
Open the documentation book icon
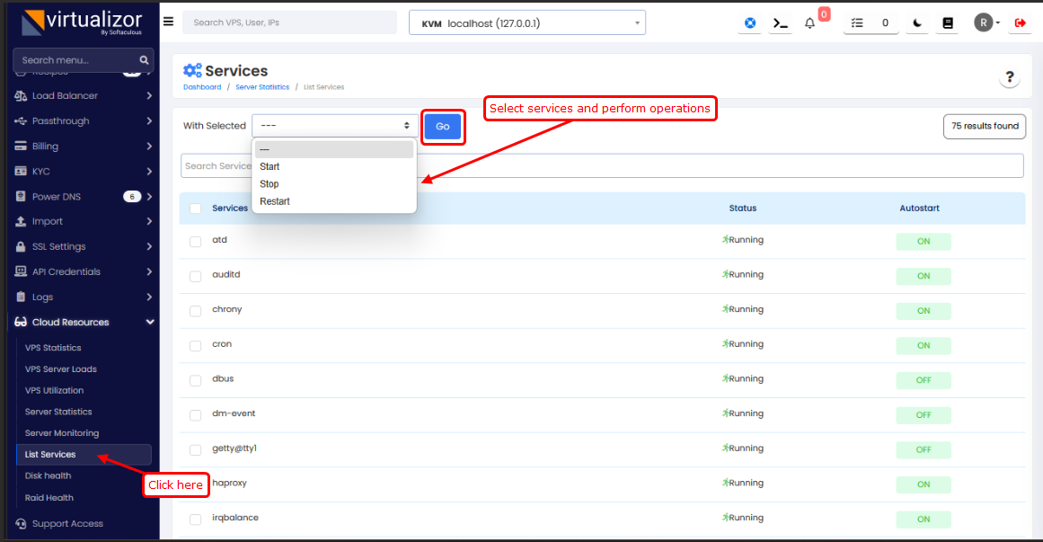[x=947, y=22]
